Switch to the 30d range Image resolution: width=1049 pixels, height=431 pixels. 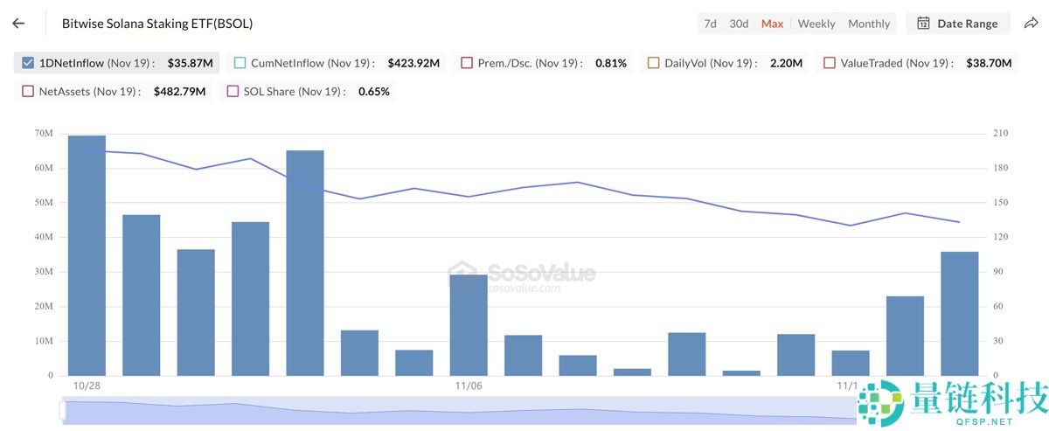coord(739,24)
